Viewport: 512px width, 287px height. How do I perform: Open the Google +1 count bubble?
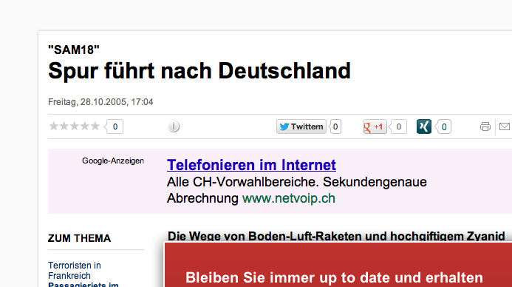coord(397,126)
